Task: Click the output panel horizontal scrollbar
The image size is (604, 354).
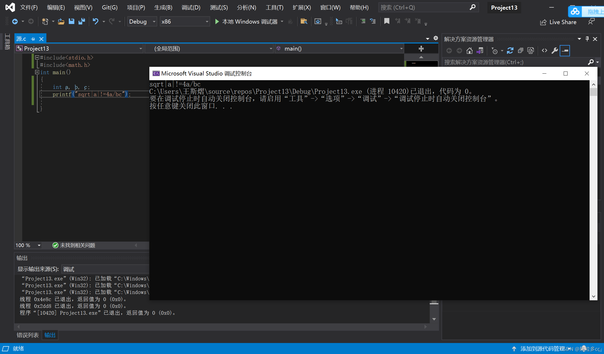Action: 222,326
